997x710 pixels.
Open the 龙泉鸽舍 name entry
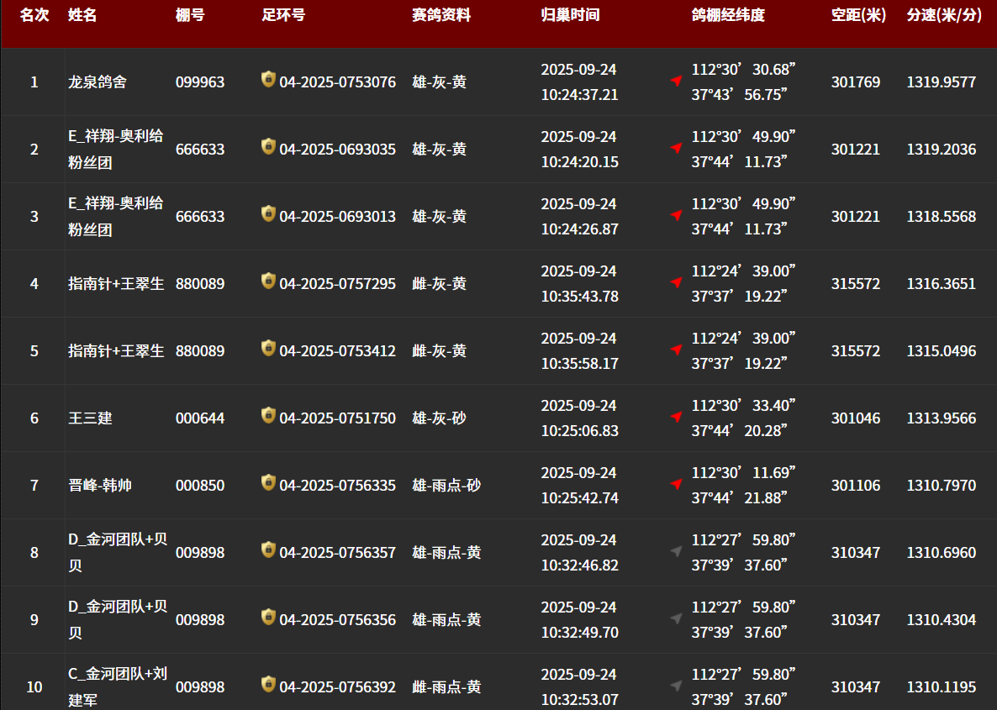click(x=98, y=82)
